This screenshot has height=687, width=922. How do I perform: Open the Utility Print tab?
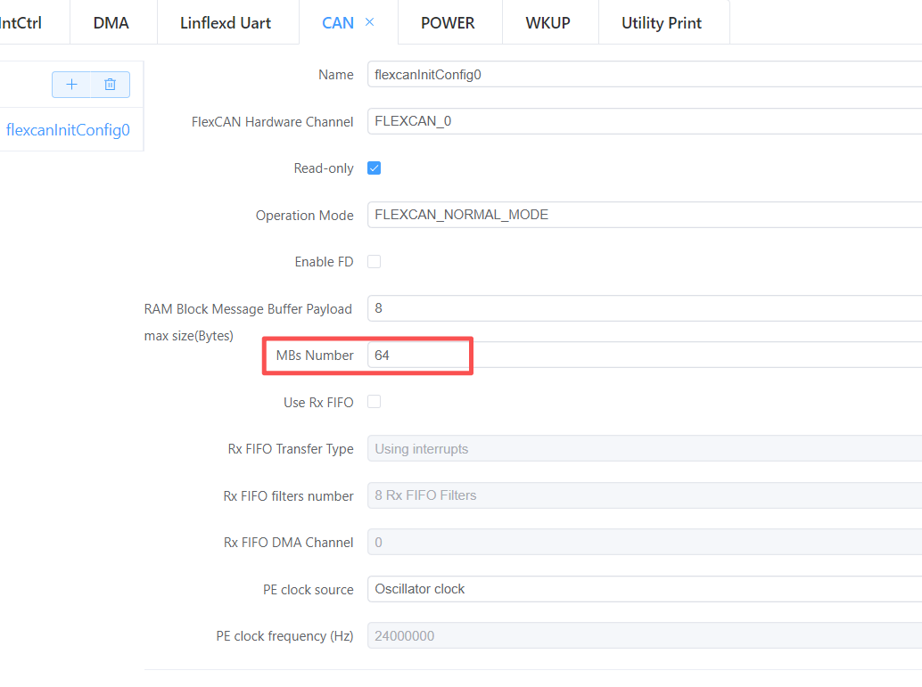click(662, 23)
